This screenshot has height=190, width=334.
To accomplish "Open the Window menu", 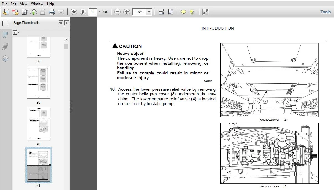I will click(37, 4).
